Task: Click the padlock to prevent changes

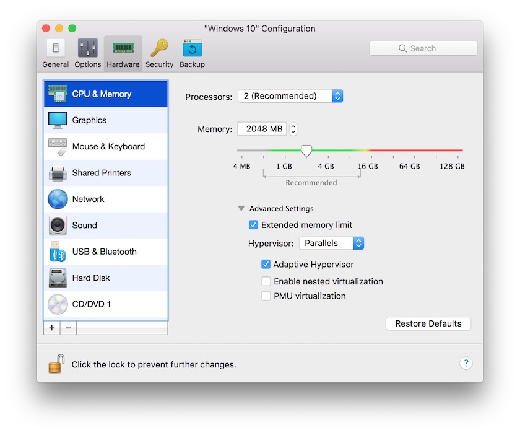Action: [x=56, y=364]
